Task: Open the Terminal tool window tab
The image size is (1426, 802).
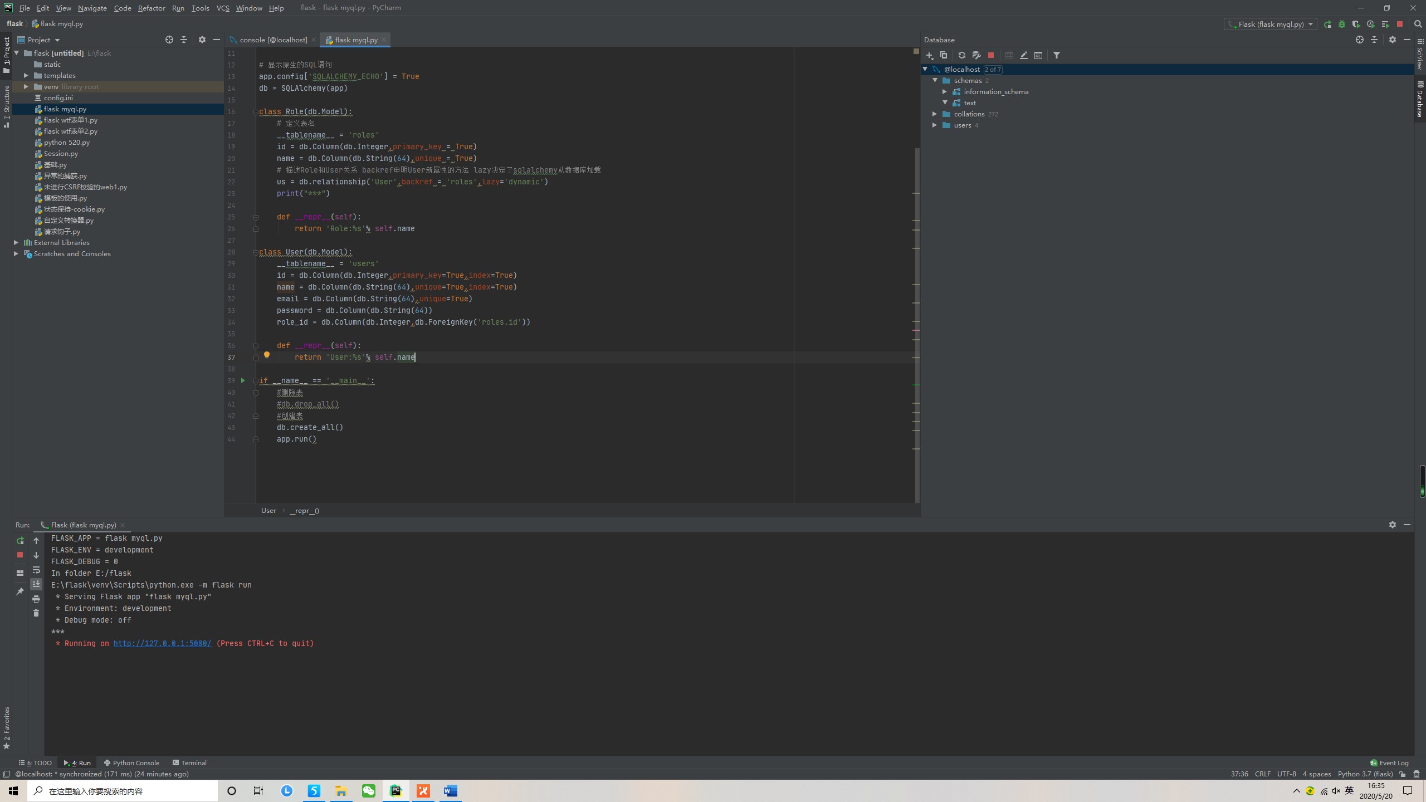Action: pos(189,762)
